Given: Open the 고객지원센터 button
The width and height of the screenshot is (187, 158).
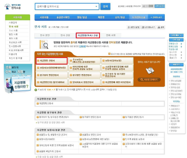Looking at the screenshot, I should coord(160,6).
